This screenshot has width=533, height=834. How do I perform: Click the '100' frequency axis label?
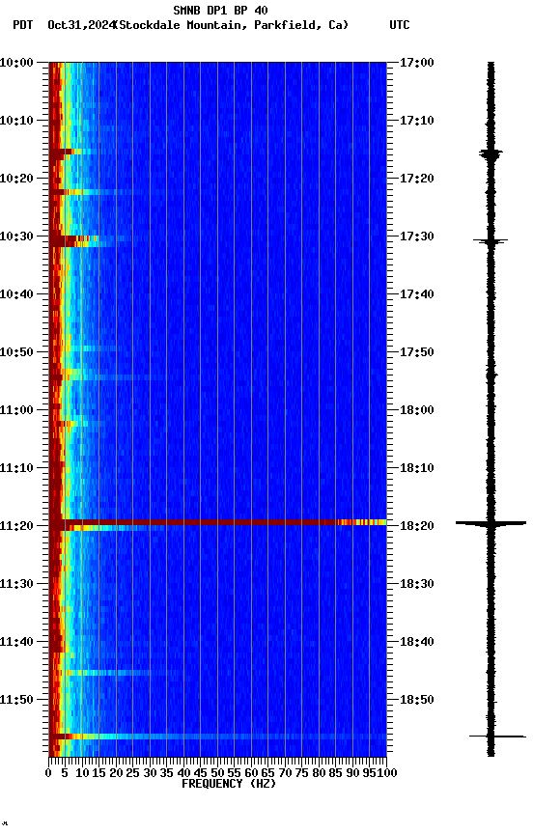click(x=387, y=773)
